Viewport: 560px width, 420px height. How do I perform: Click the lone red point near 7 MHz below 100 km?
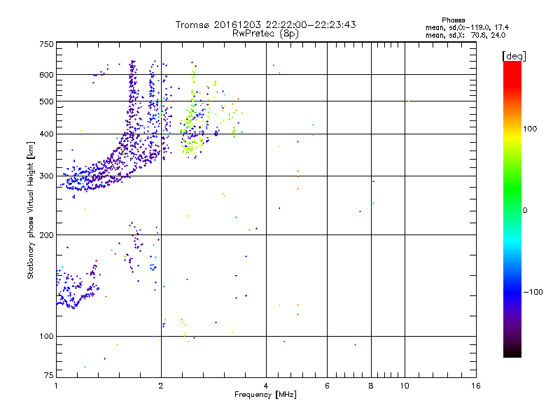(x=355, y=344)
